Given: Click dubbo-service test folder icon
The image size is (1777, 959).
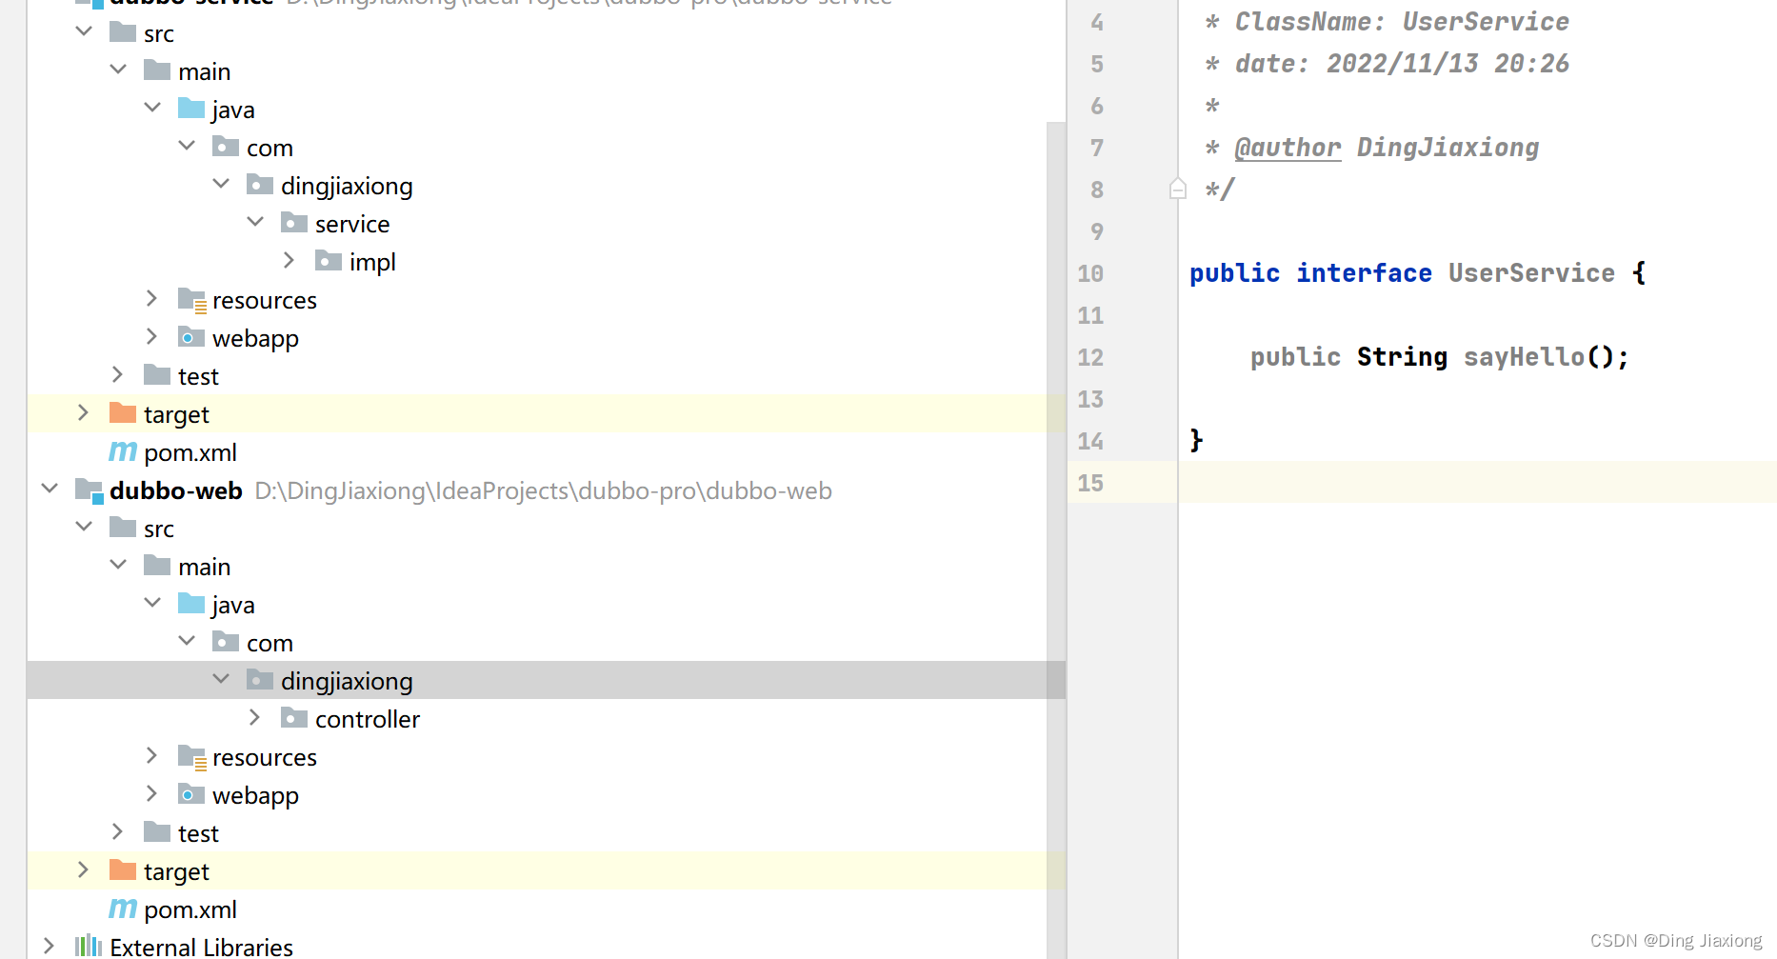Looking at the screenshot, I should coord(157,374).
